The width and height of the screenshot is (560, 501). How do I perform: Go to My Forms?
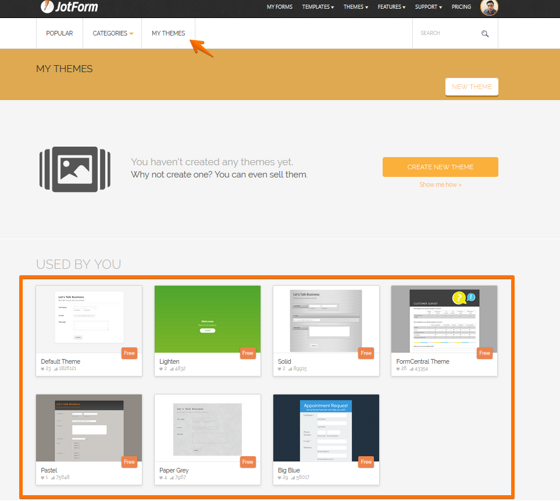pyautogui.click(x=280, y=7)
